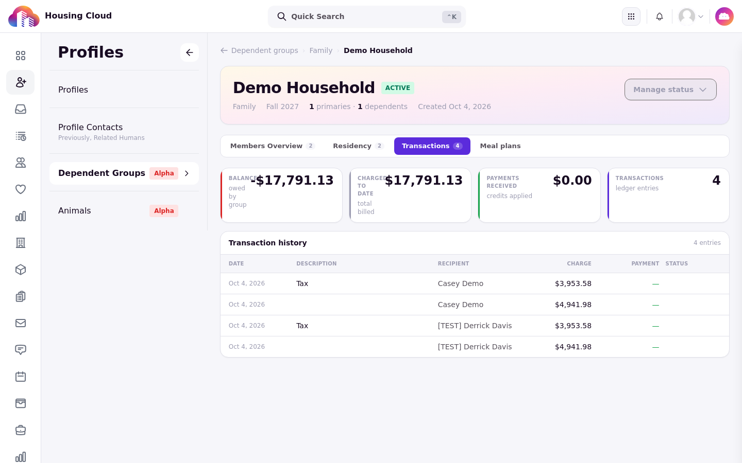Open Animals menu item

pos(124,211)
